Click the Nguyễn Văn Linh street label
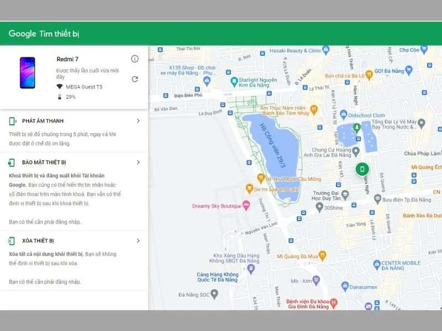The width and height of the screenshot is (442, 331). point(261,228)
